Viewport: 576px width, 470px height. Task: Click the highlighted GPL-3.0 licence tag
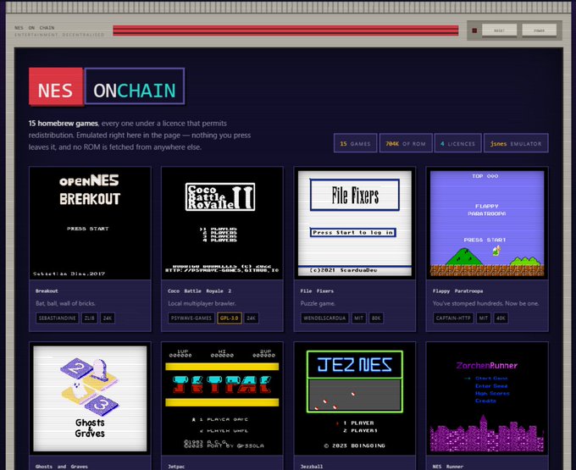click(x=230, y=318)
